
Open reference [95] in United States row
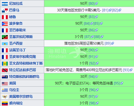[x=117, y=83]
